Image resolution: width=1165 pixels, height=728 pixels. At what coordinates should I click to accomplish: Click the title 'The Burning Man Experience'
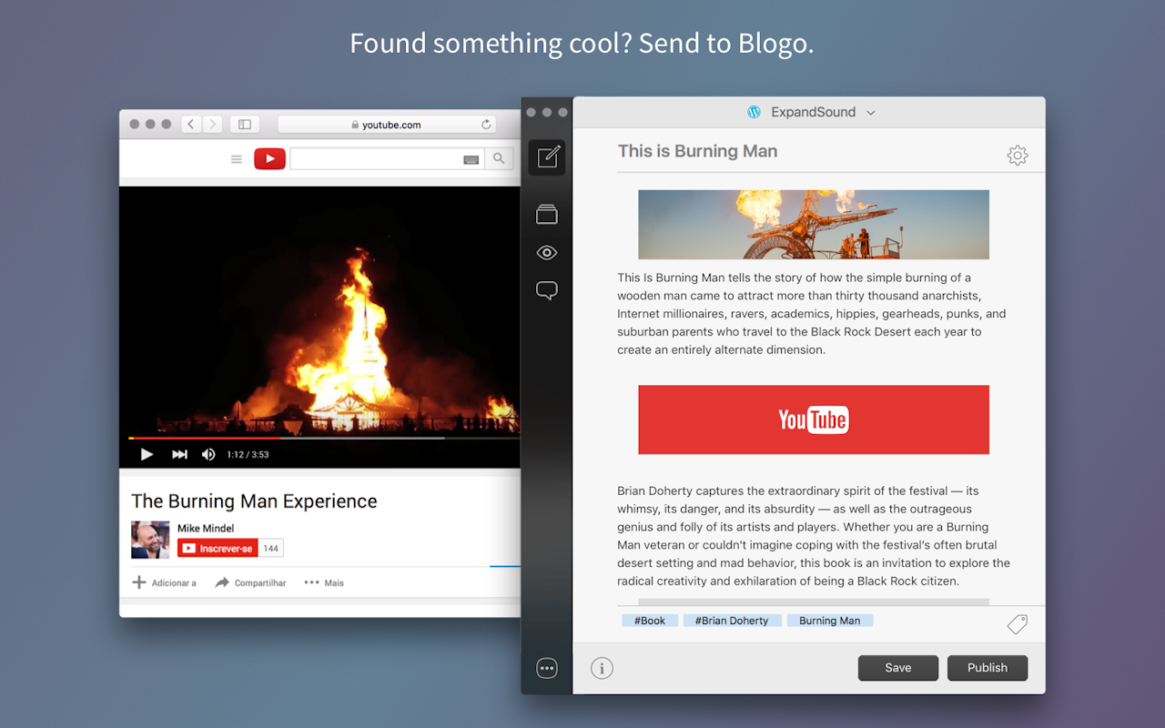[x=254, y=501]
